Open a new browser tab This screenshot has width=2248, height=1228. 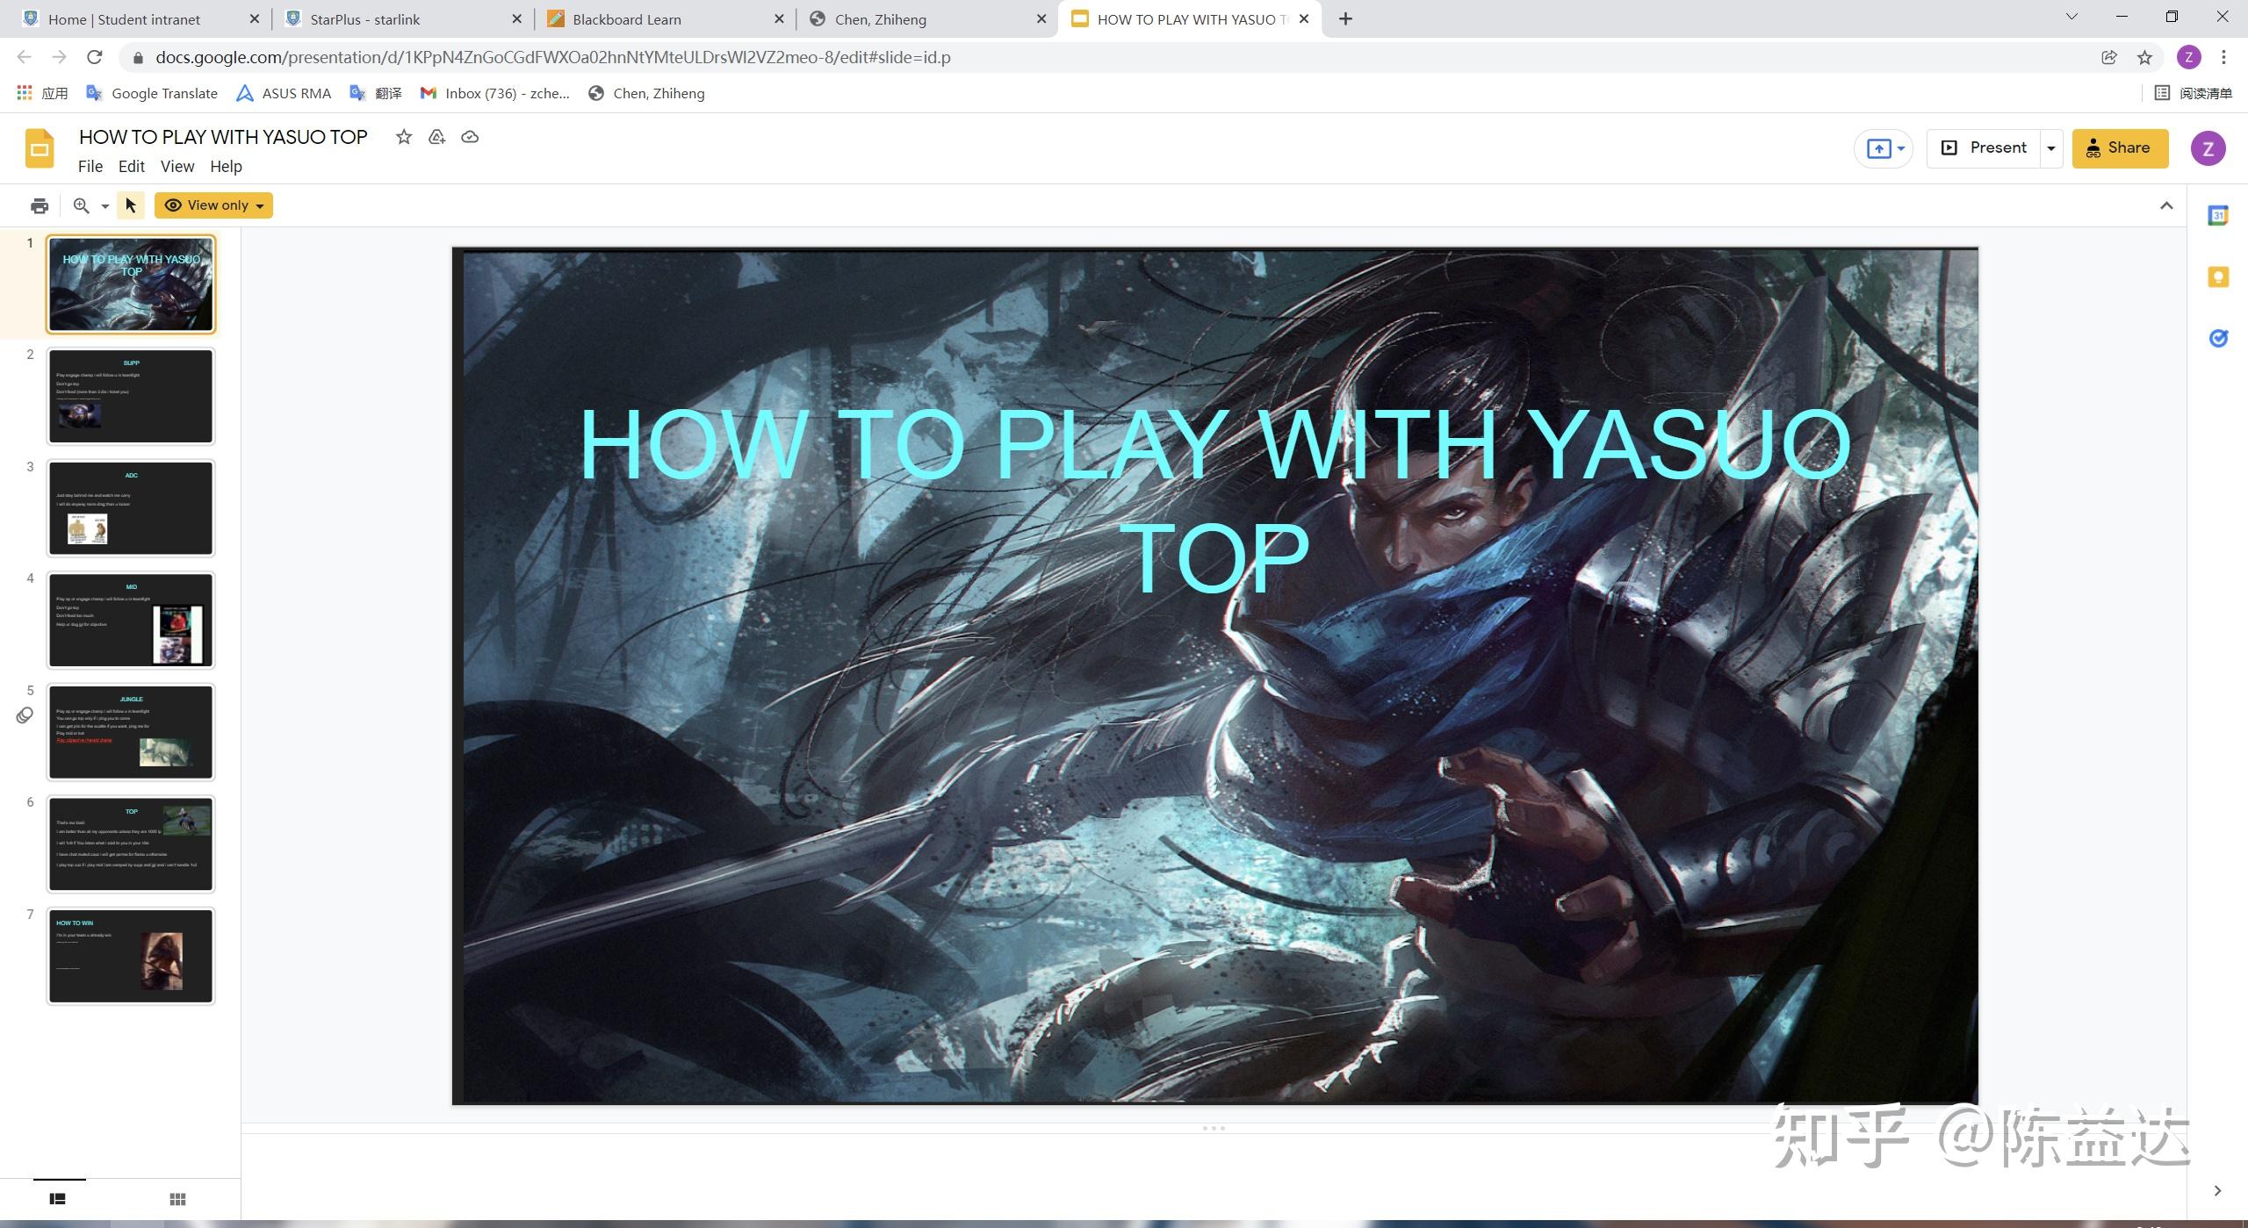(x=1345, y=18)
